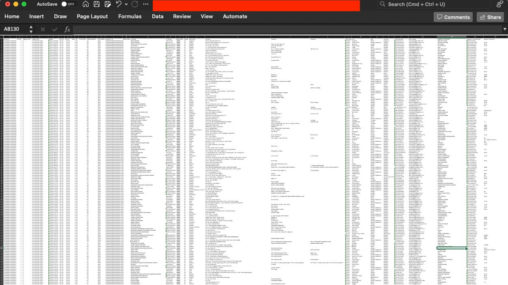Click the Redo icon

tap(135, 4)
